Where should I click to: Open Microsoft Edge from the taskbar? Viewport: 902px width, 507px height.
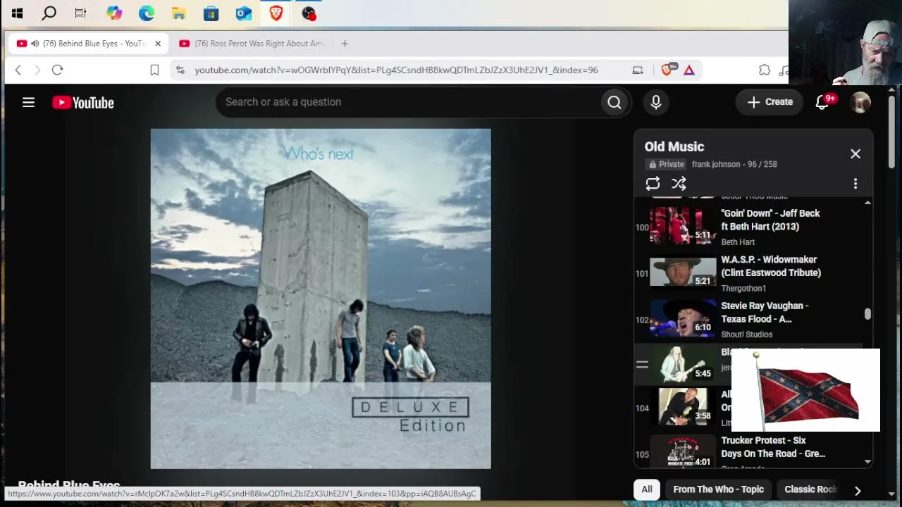147,13
